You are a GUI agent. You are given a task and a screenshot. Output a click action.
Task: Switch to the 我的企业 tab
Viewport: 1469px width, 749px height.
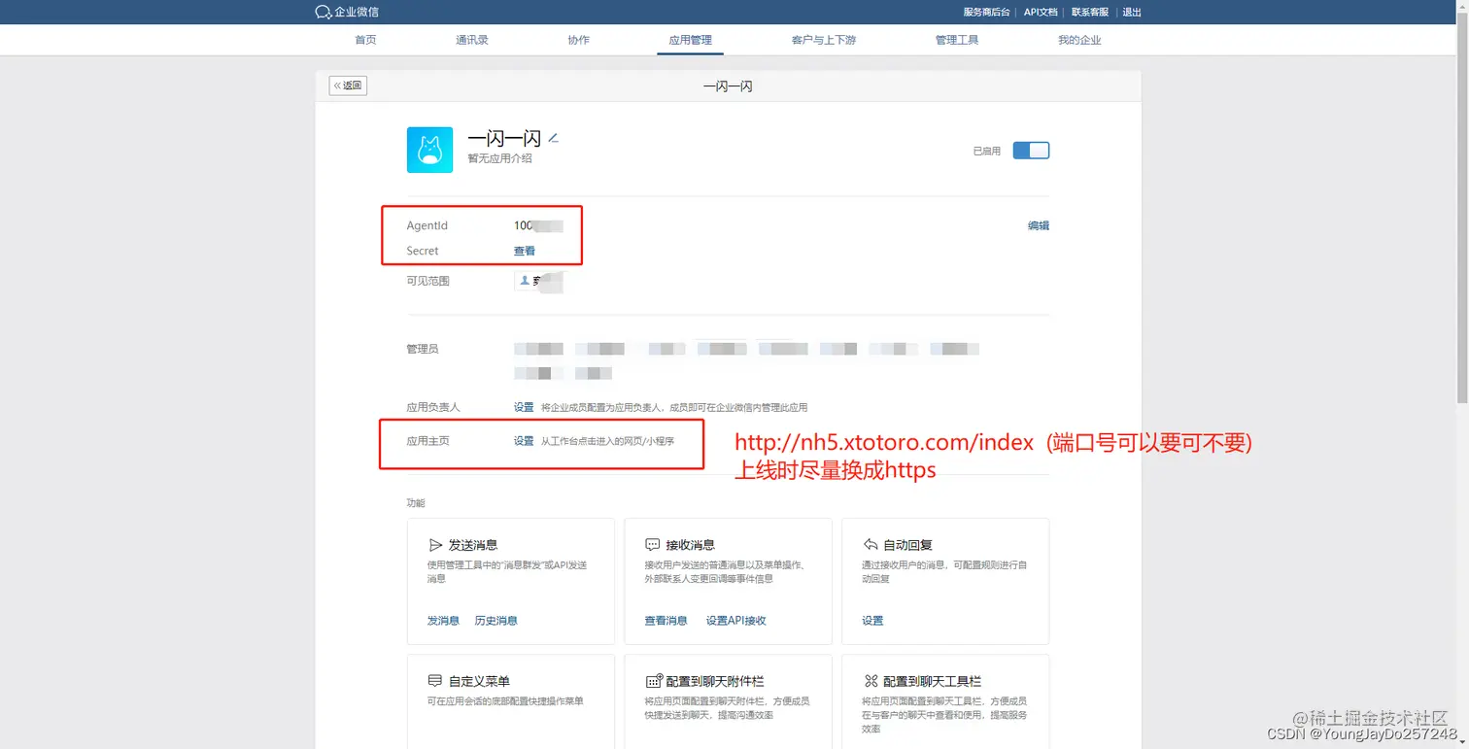click(x=1079, y=40)
